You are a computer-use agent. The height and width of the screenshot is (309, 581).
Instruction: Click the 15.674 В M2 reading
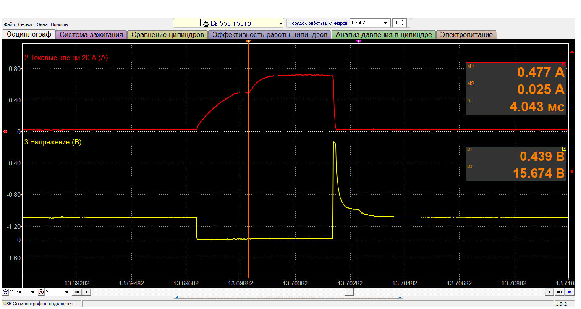539,173
